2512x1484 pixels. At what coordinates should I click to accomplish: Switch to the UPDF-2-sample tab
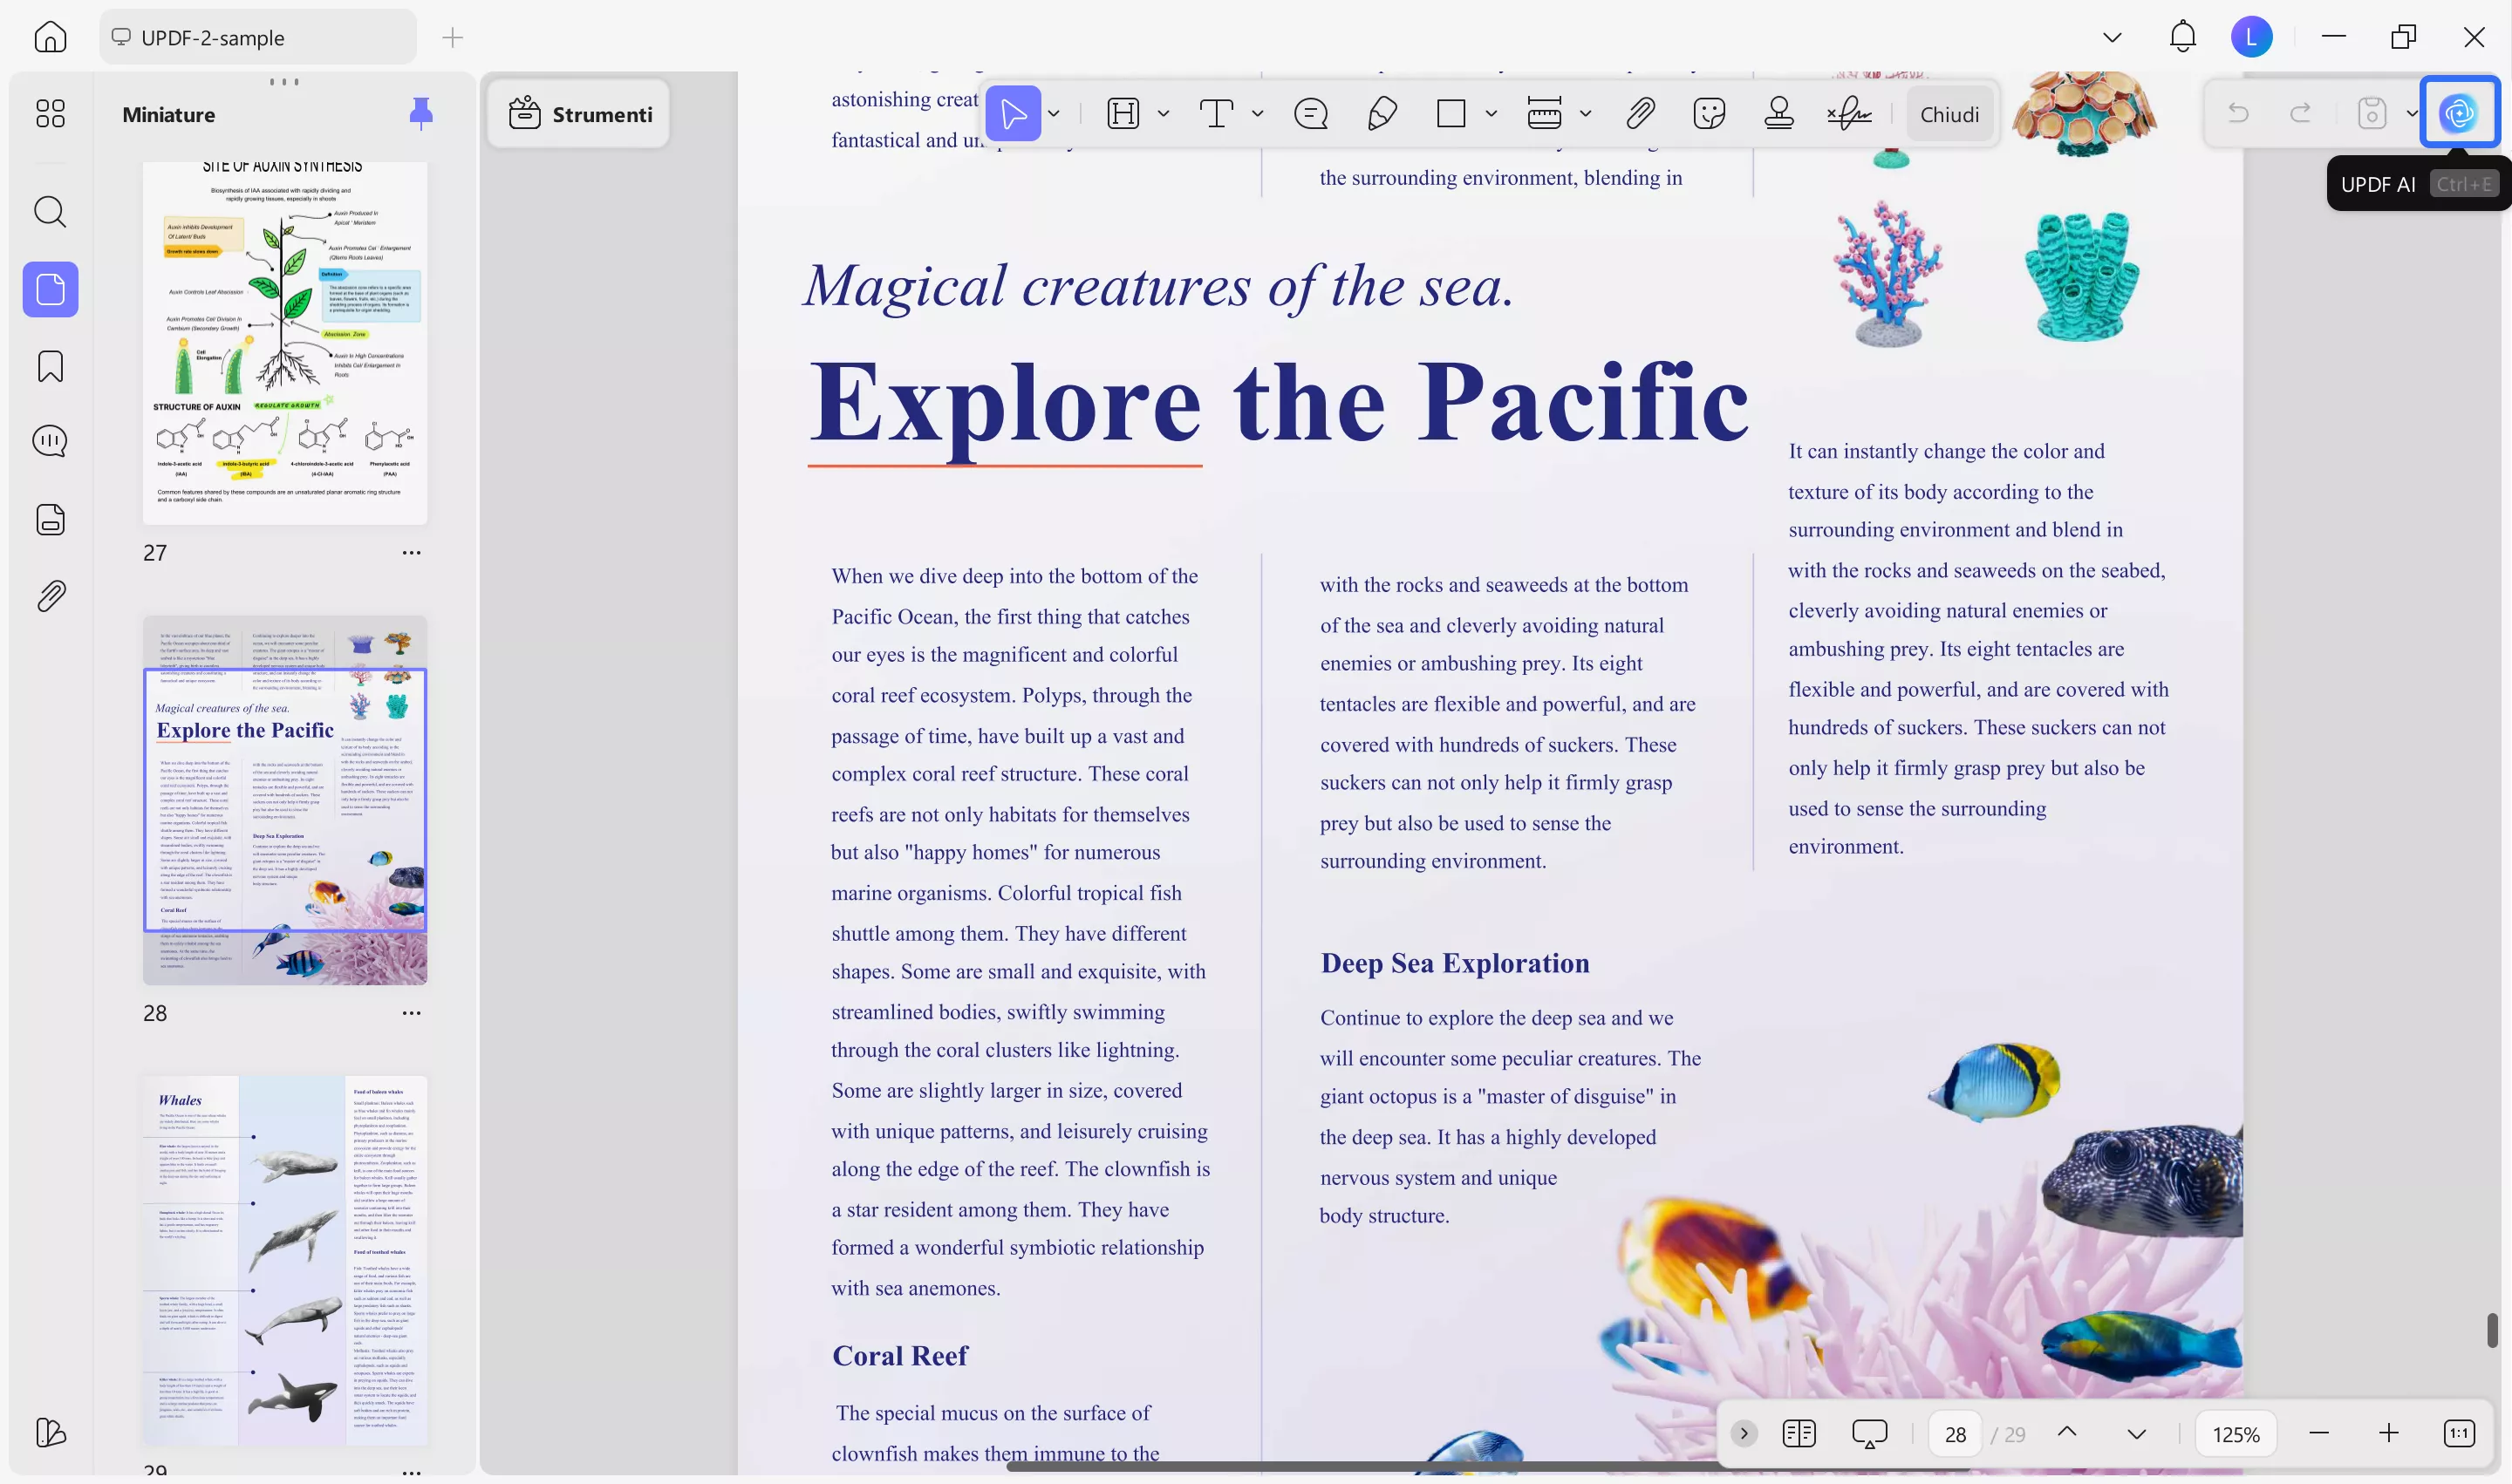coord(257,38)
